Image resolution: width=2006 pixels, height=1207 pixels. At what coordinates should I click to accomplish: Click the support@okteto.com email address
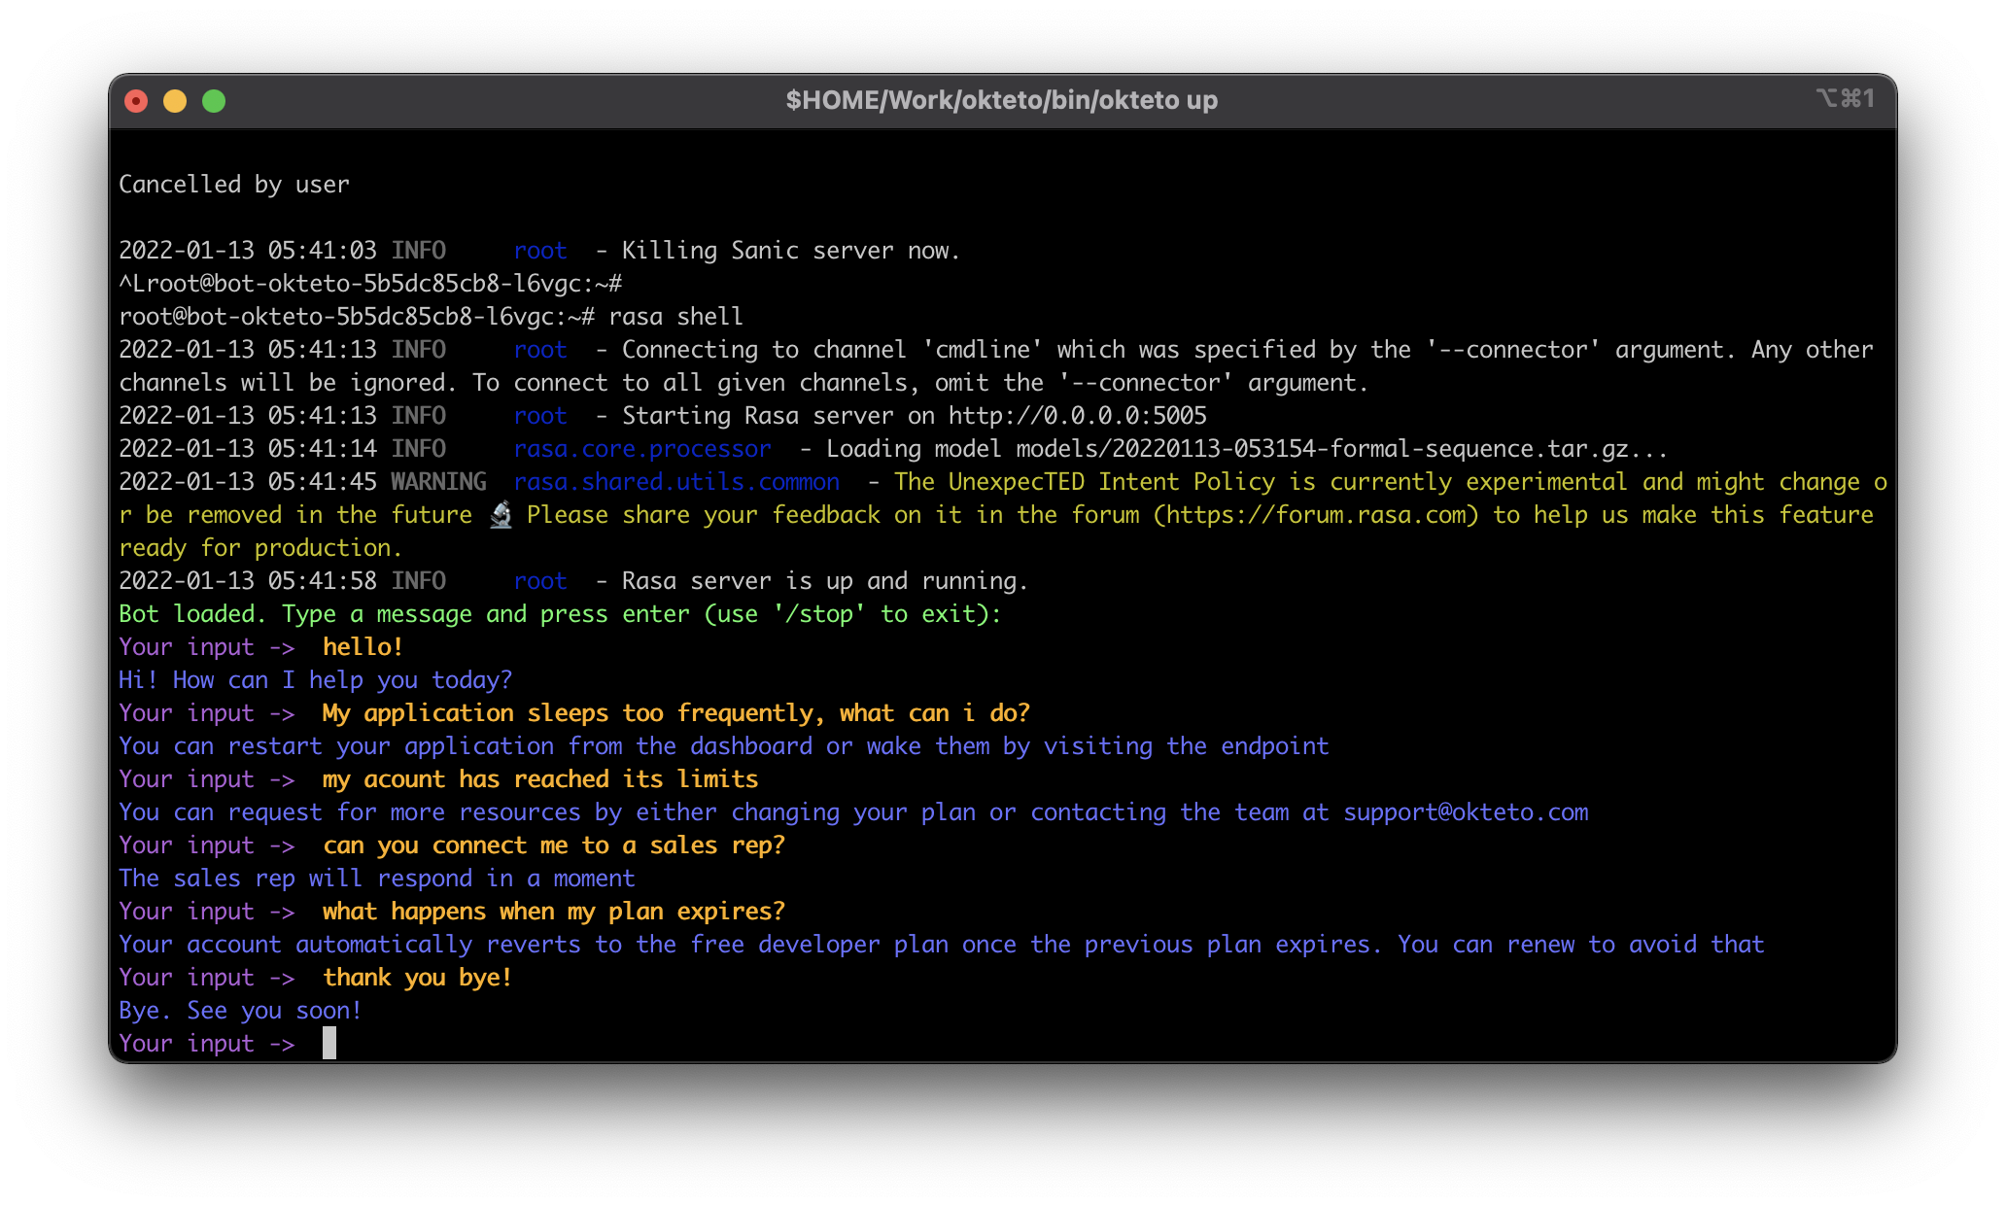[1467, 812]
